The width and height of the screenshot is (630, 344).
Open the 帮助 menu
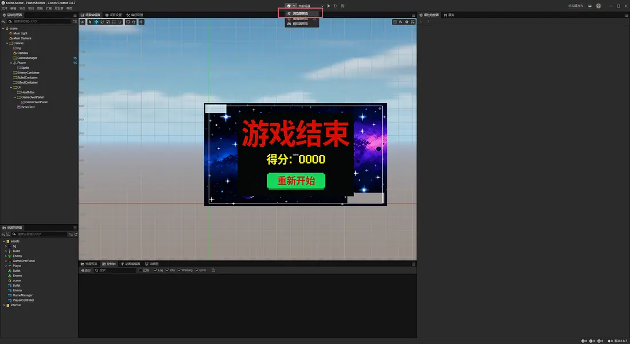pyautogui.click(x=69, y=8)
